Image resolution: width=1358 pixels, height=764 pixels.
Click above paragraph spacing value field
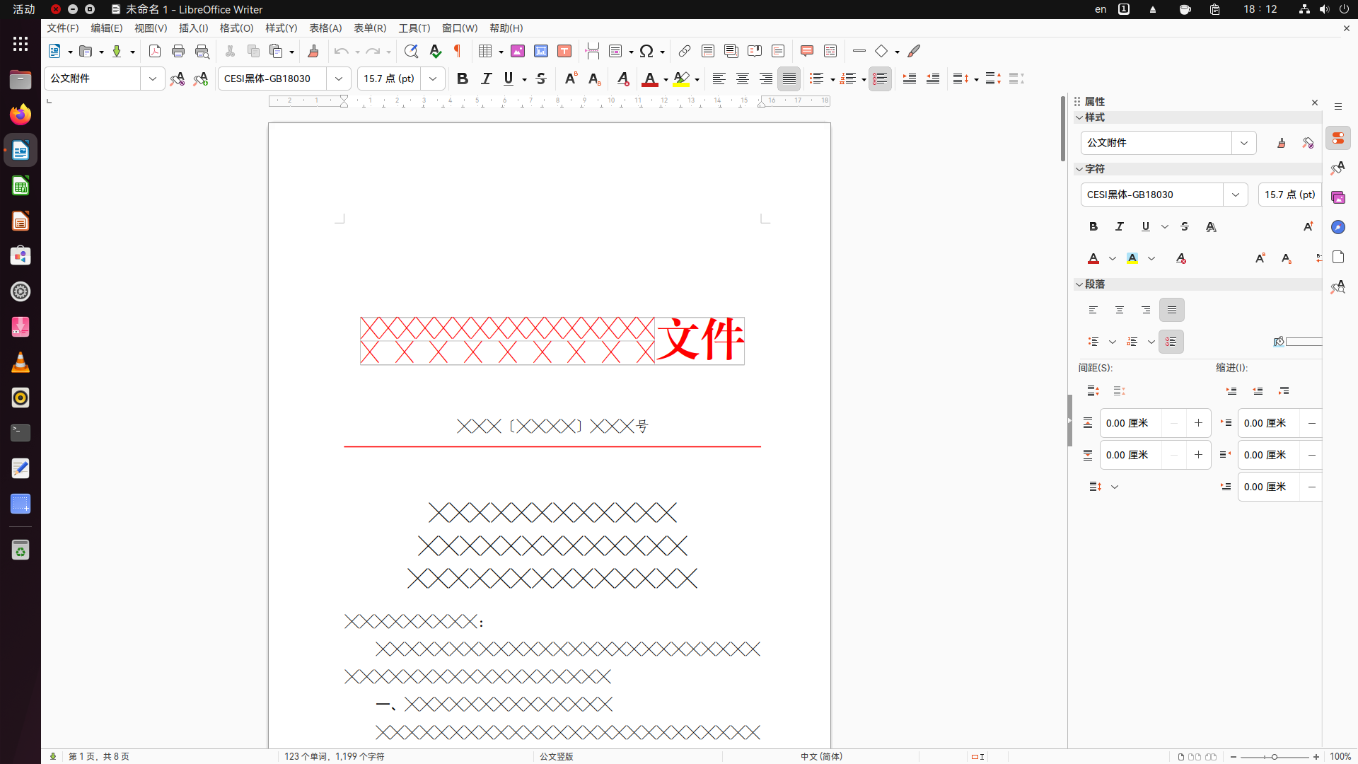click(1132, 423)
